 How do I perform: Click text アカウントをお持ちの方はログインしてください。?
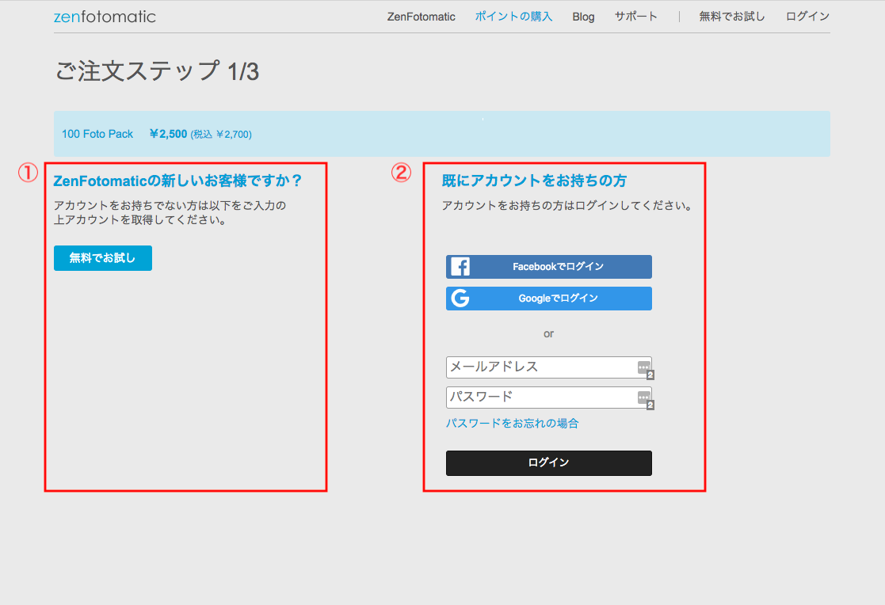[x=567, y=205]
